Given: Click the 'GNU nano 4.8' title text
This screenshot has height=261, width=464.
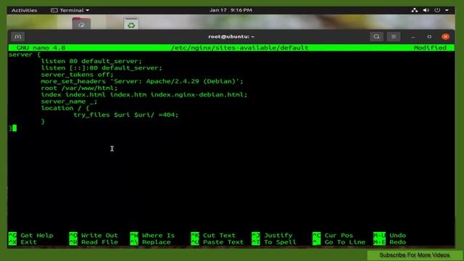Looking at the screenshot, I should pos(41,48).
